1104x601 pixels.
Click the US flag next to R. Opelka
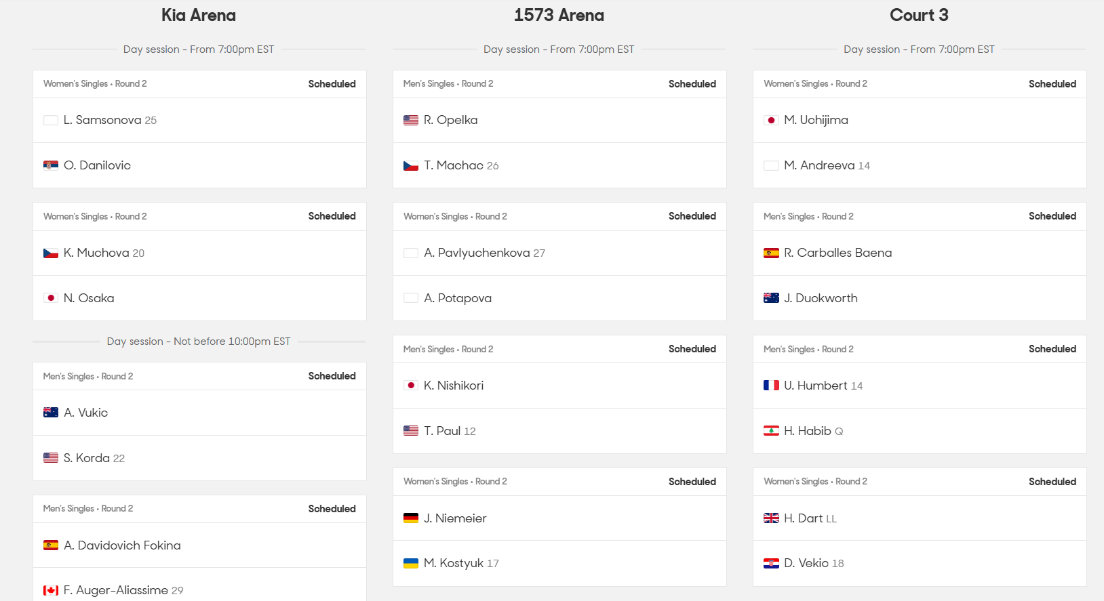pyautogui.click(x=411, y=120)
